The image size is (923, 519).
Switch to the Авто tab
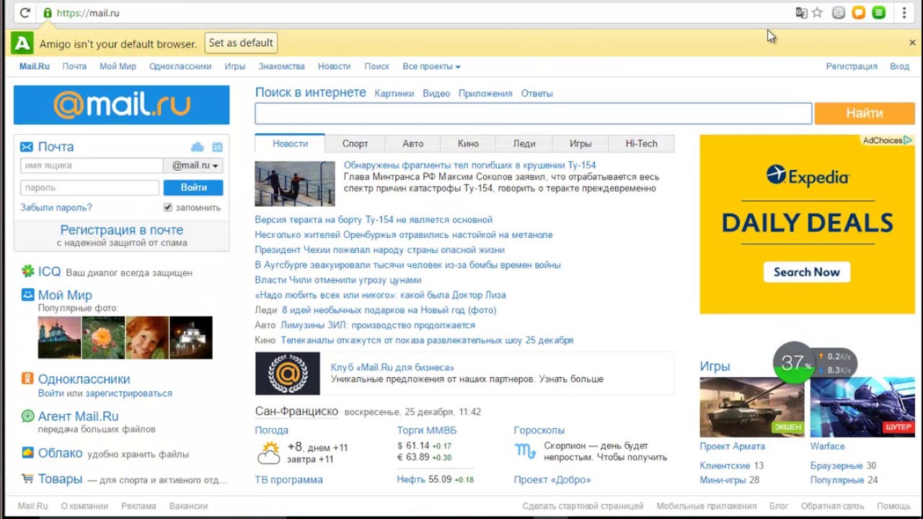point(413,143)
